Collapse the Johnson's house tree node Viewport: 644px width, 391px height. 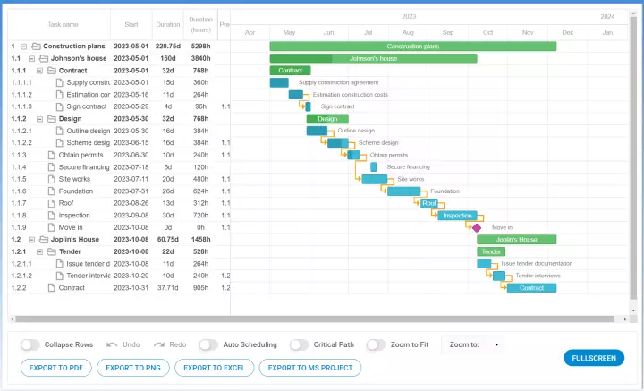31,59
